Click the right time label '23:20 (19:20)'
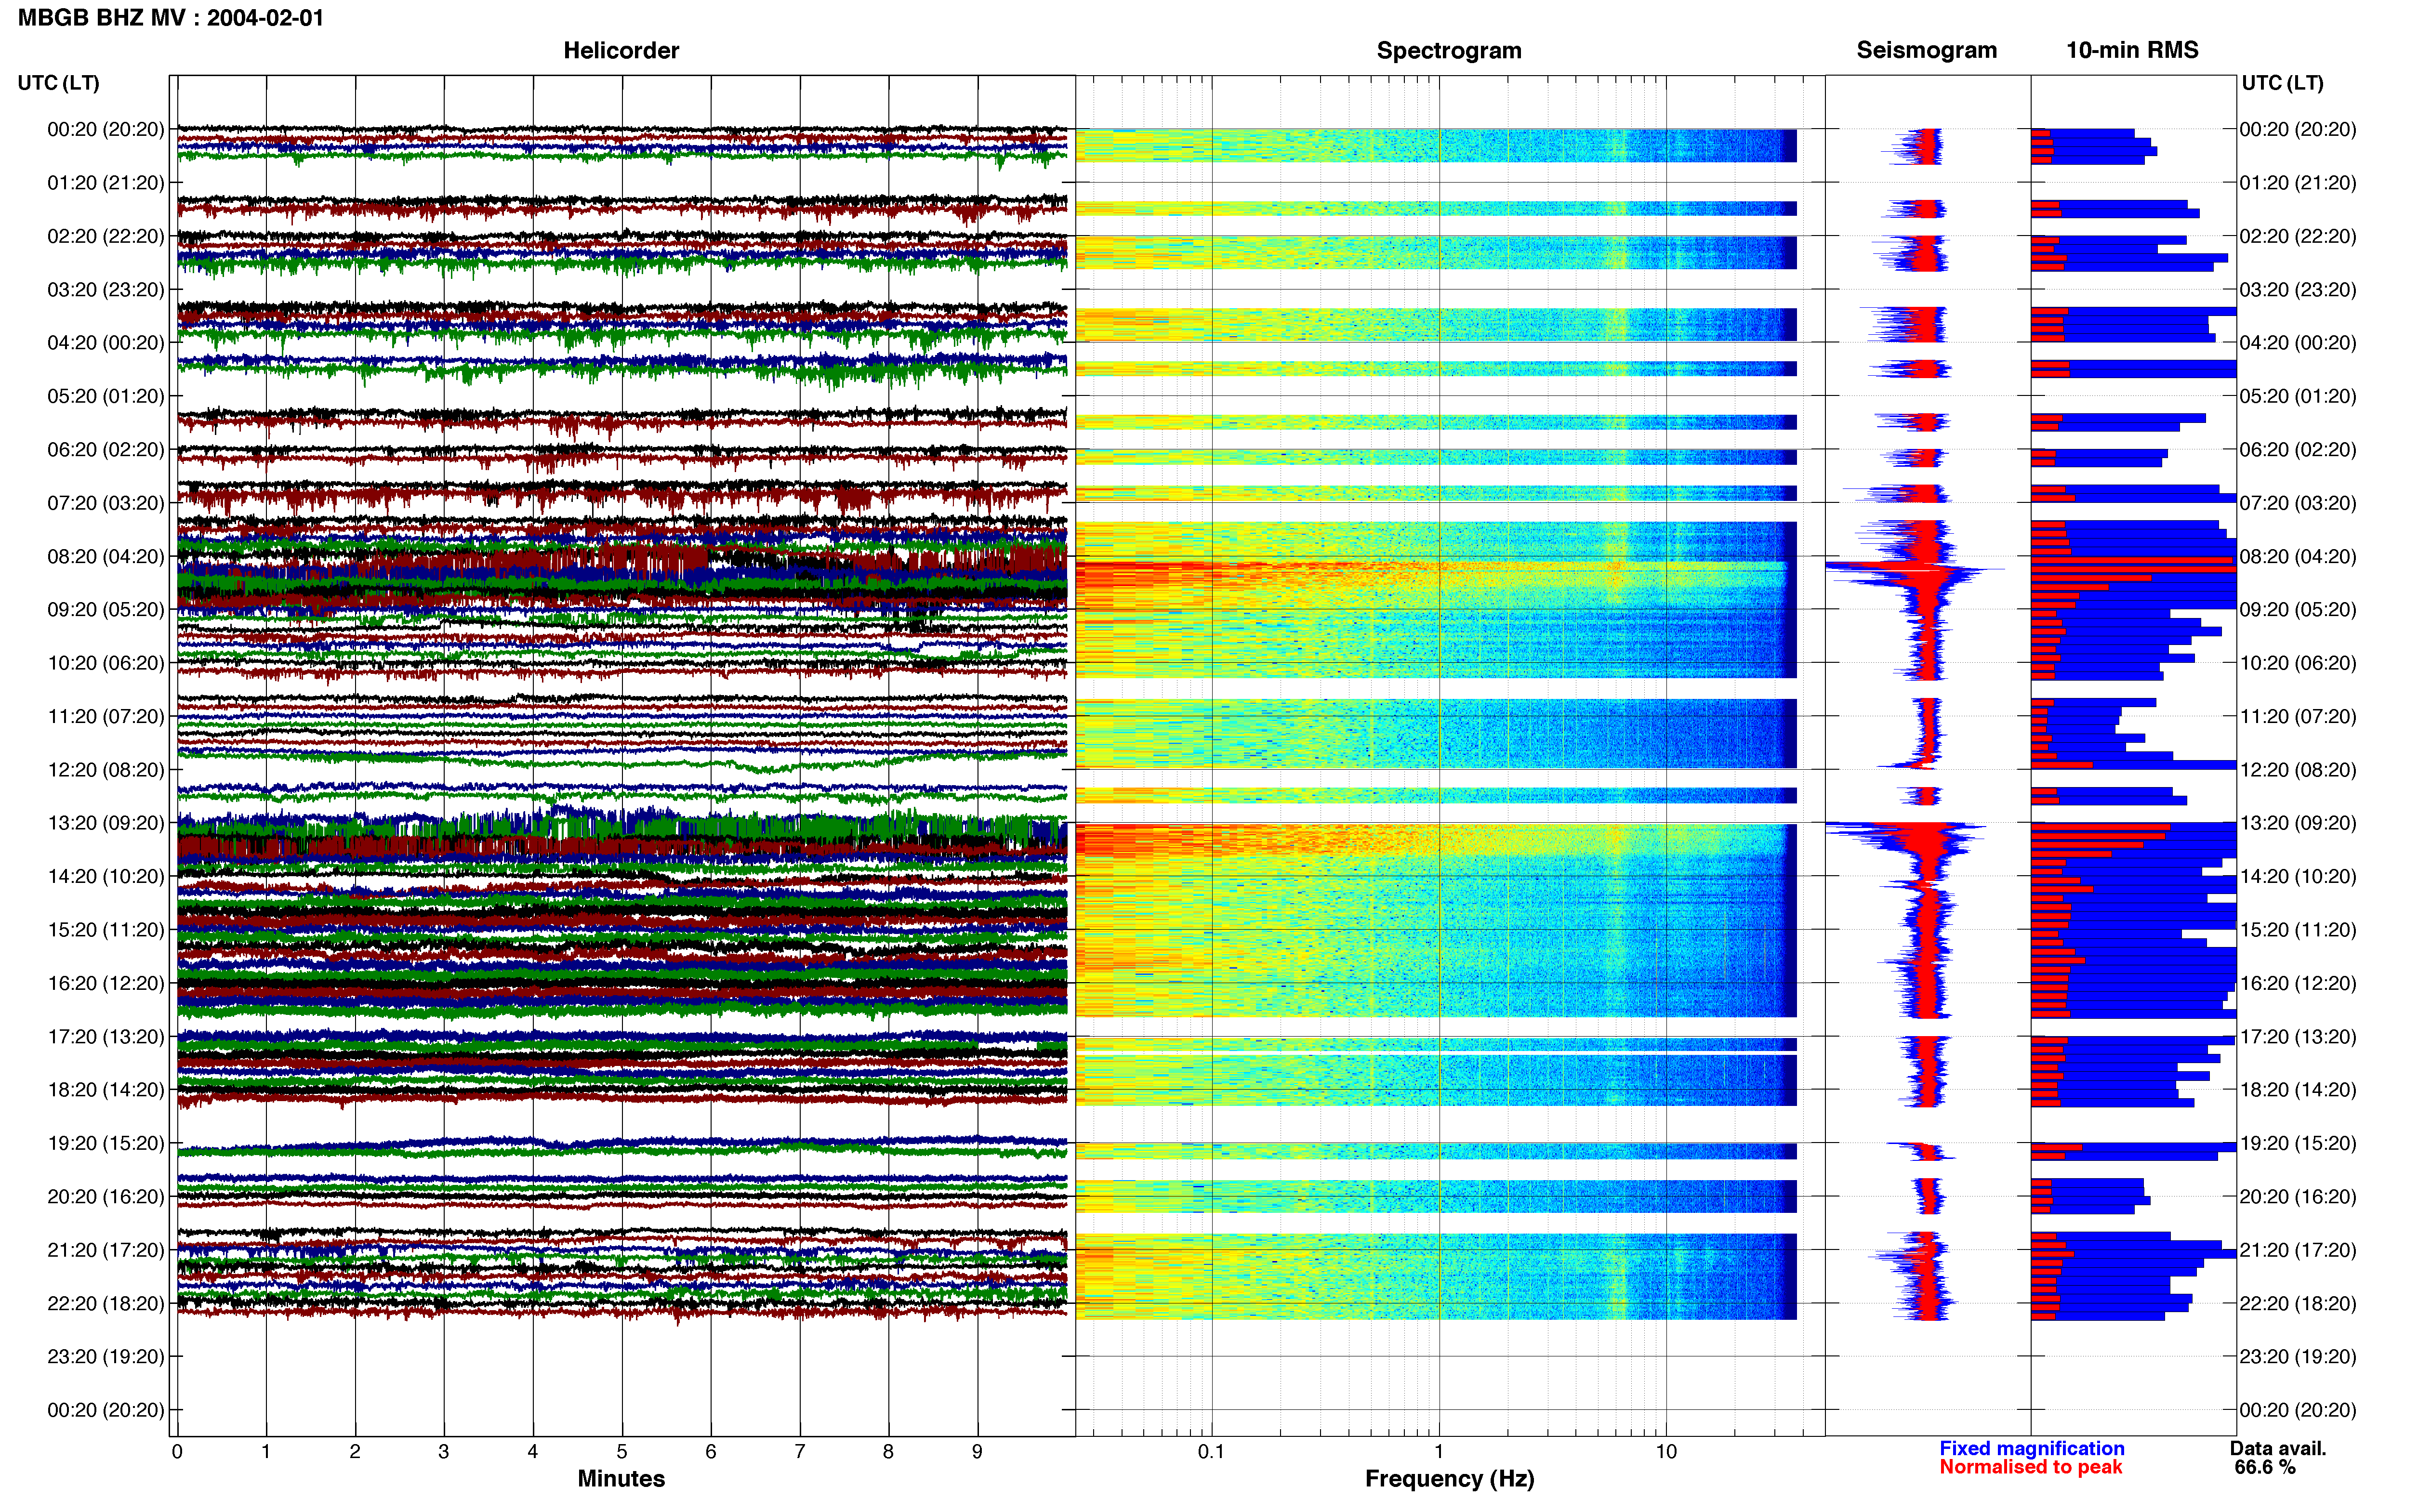 [x=2298, y=1356]
